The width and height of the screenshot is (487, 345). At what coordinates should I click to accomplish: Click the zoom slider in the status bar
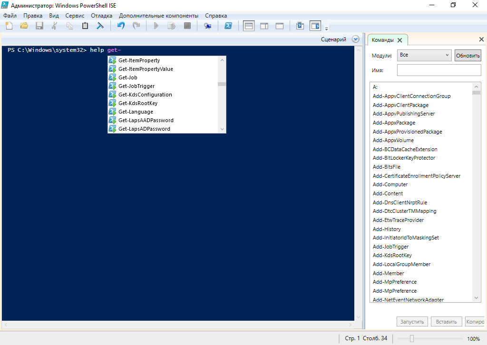pyautogui.click(x=412, y=339)
